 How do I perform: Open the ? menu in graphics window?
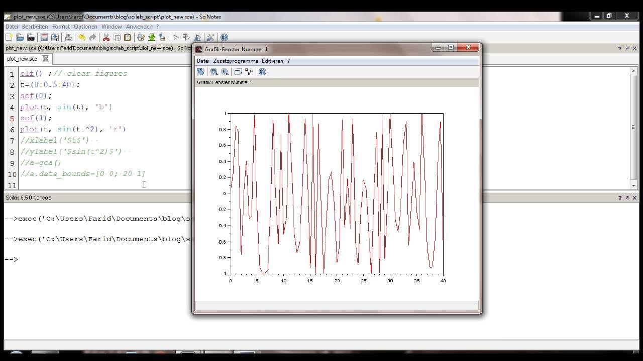coord(288,61)
